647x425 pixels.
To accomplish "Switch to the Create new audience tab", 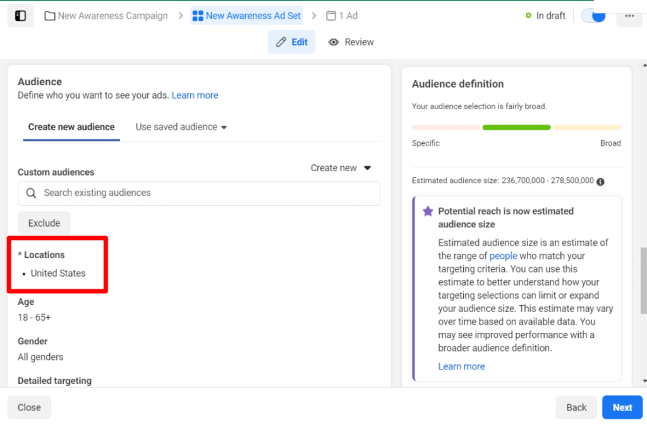I will [71, 126].
